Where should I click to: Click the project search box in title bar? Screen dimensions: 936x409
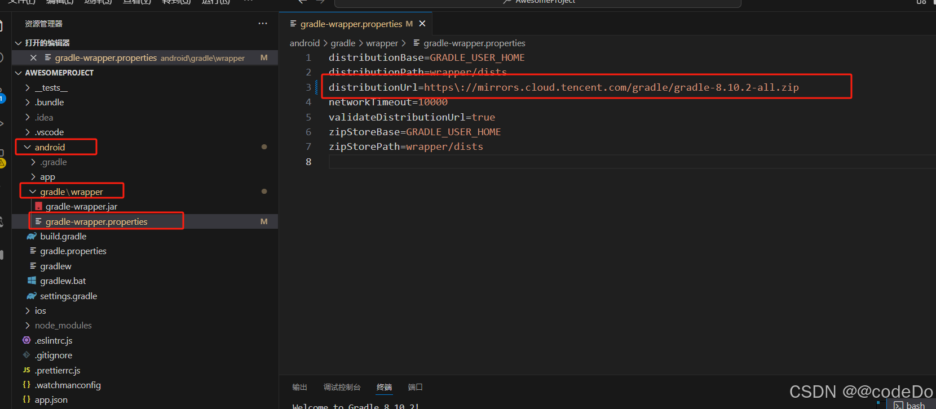[x=537, y=3]
